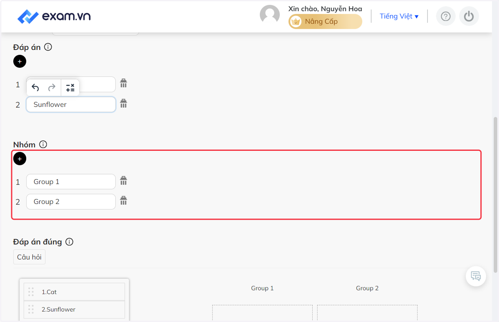Focus the Group 1 name input field
This screenshot has height=322, width=499.
[x=71, y=182]
